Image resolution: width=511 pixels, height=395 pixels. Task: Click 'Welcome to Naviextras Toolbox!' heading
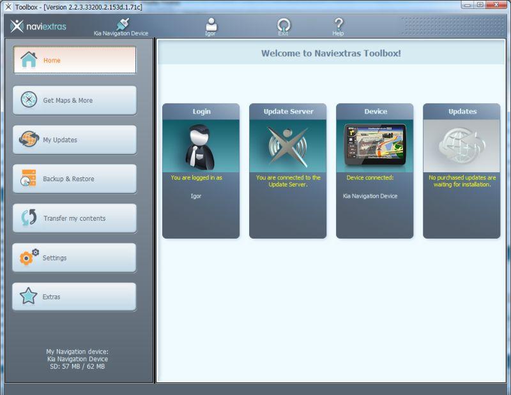pyautogui.click(x=331, y=53)
